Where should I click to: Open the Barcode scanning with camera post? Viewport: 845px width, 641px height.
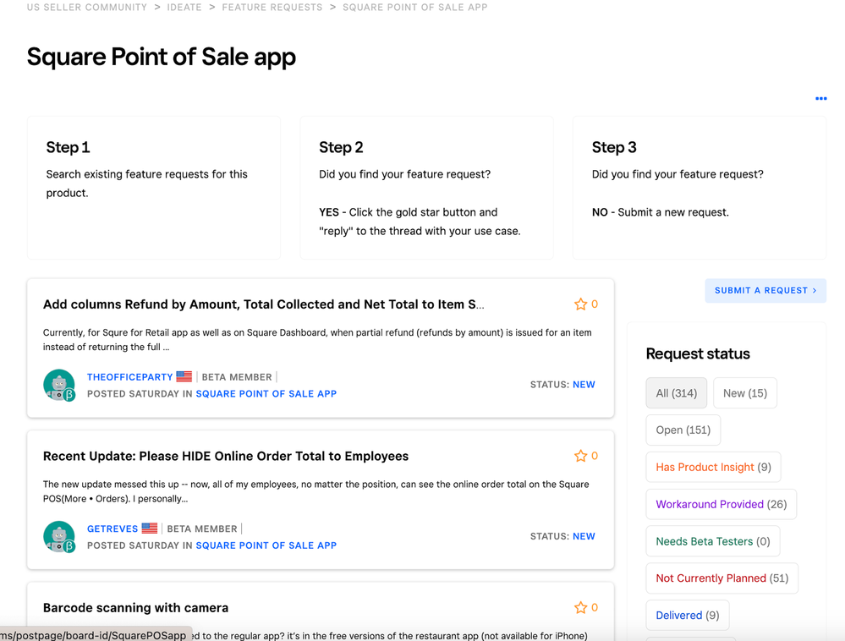pyautogui.click(x=135, y=607)
